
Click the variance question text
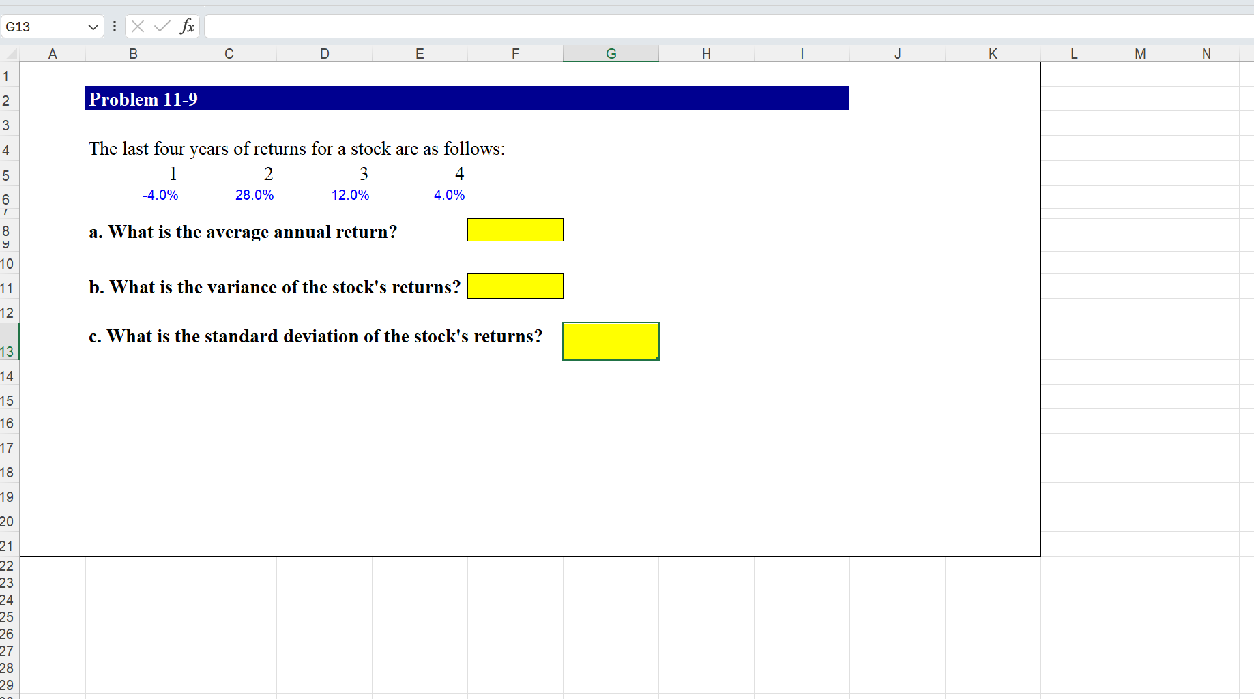click(x=275, y=287)
